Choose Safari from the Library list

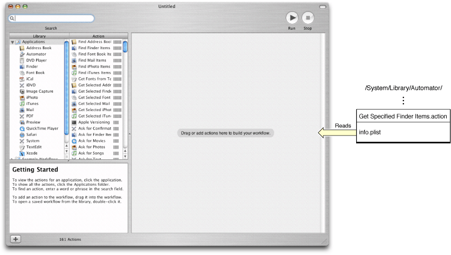(32, 134)
